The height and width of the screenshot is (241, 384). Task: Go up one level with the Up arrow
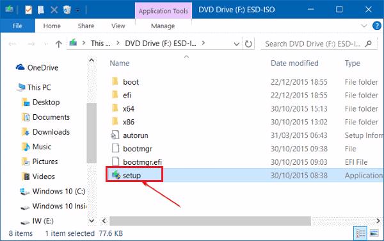pyautogui.click(x=58, y=44)
